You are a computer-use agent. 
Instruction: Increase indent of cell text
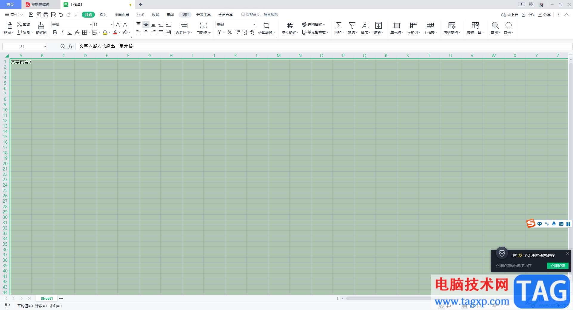click(x=168, y=24)
